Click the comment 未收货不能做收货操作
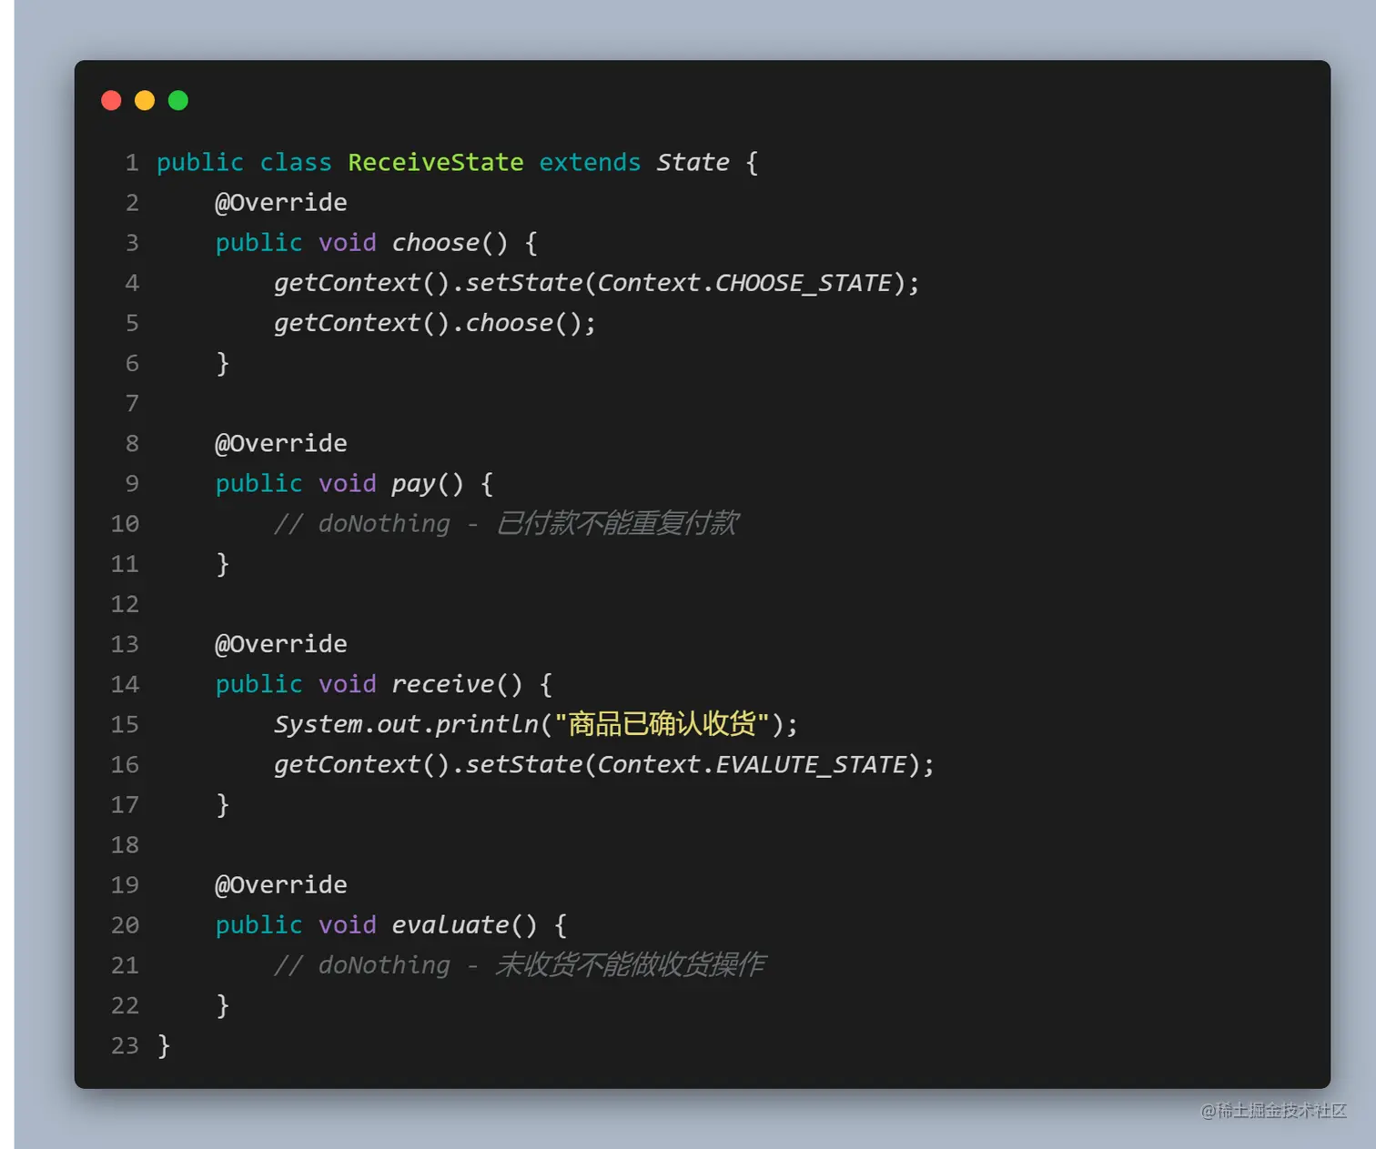 tap(632, 964)
